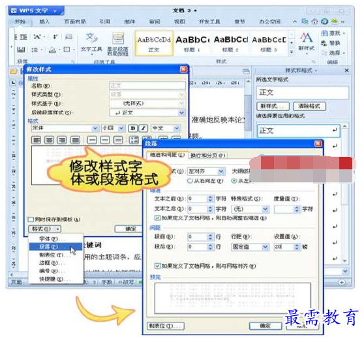Click the line spacing icon in ribbon
This screenshot has height=338, width=364.
click(35, 49)
